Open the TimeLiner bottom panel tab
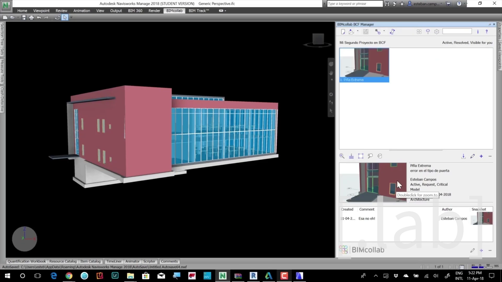Viewport: 502px width, 282px height. click(x=114, y=261)
